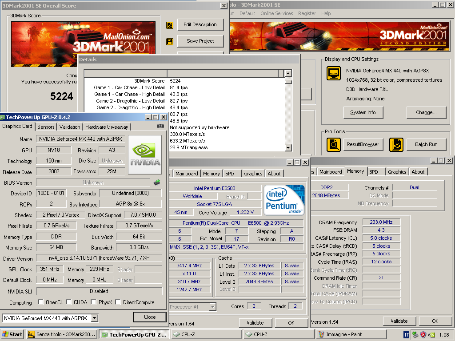Click the first CPU-Z taskbar button
455x341 pixels.
coord(206,334)
